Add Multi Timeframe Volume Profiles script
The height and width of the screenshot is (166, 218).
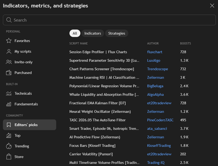[x=104, y=163]
